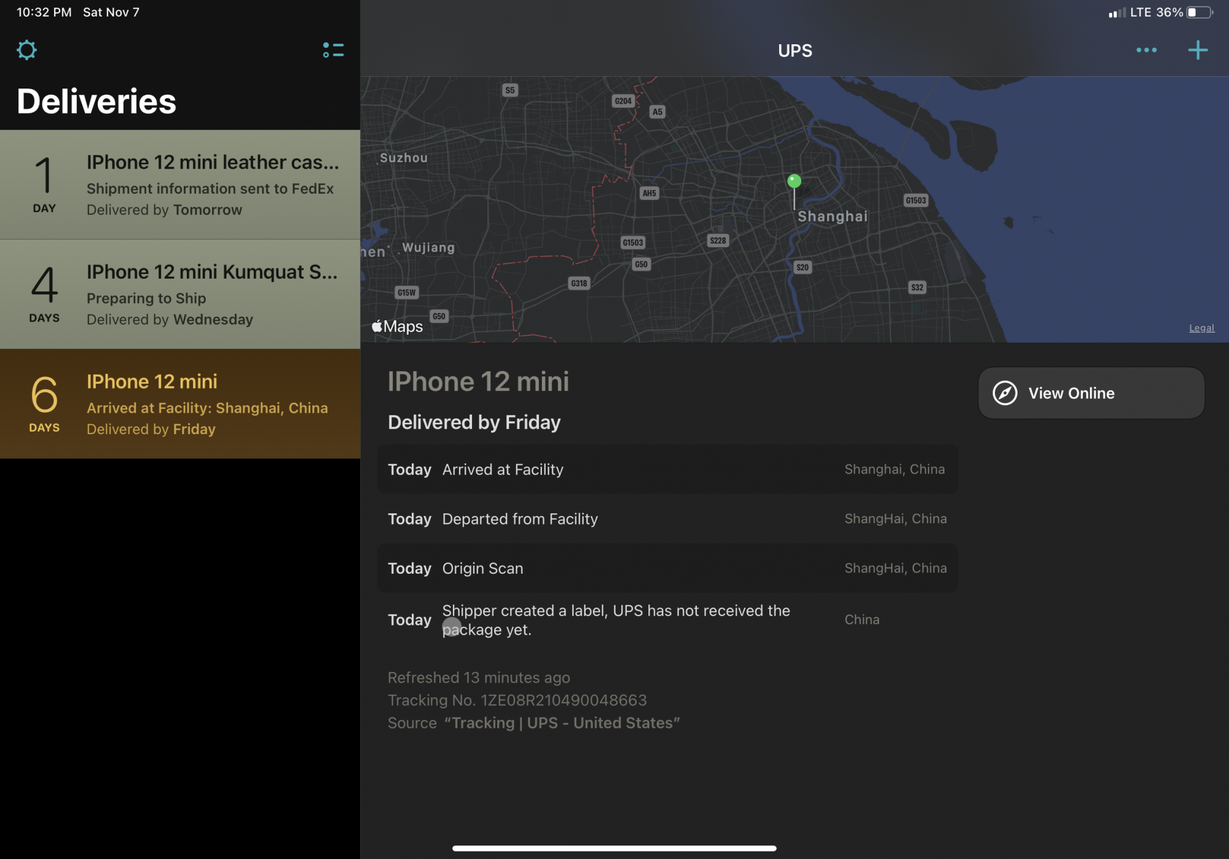Tap the Origin Scan status row
This screenshot has width=1229, height=859.
pyautogui.click(x=667, y=568)
